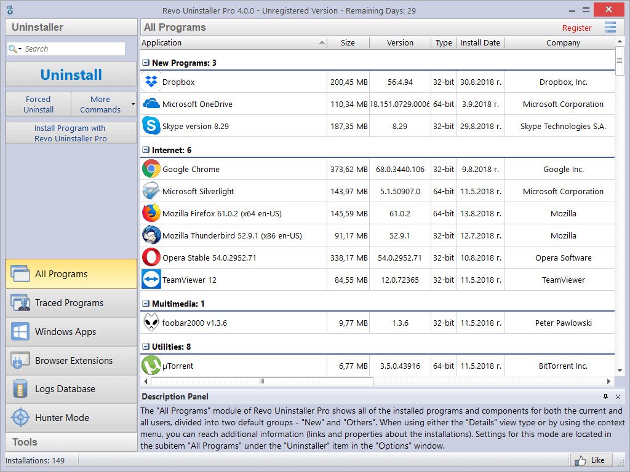630x472 pixels.
Task: Open the Tools section
Action: [70, 442]
